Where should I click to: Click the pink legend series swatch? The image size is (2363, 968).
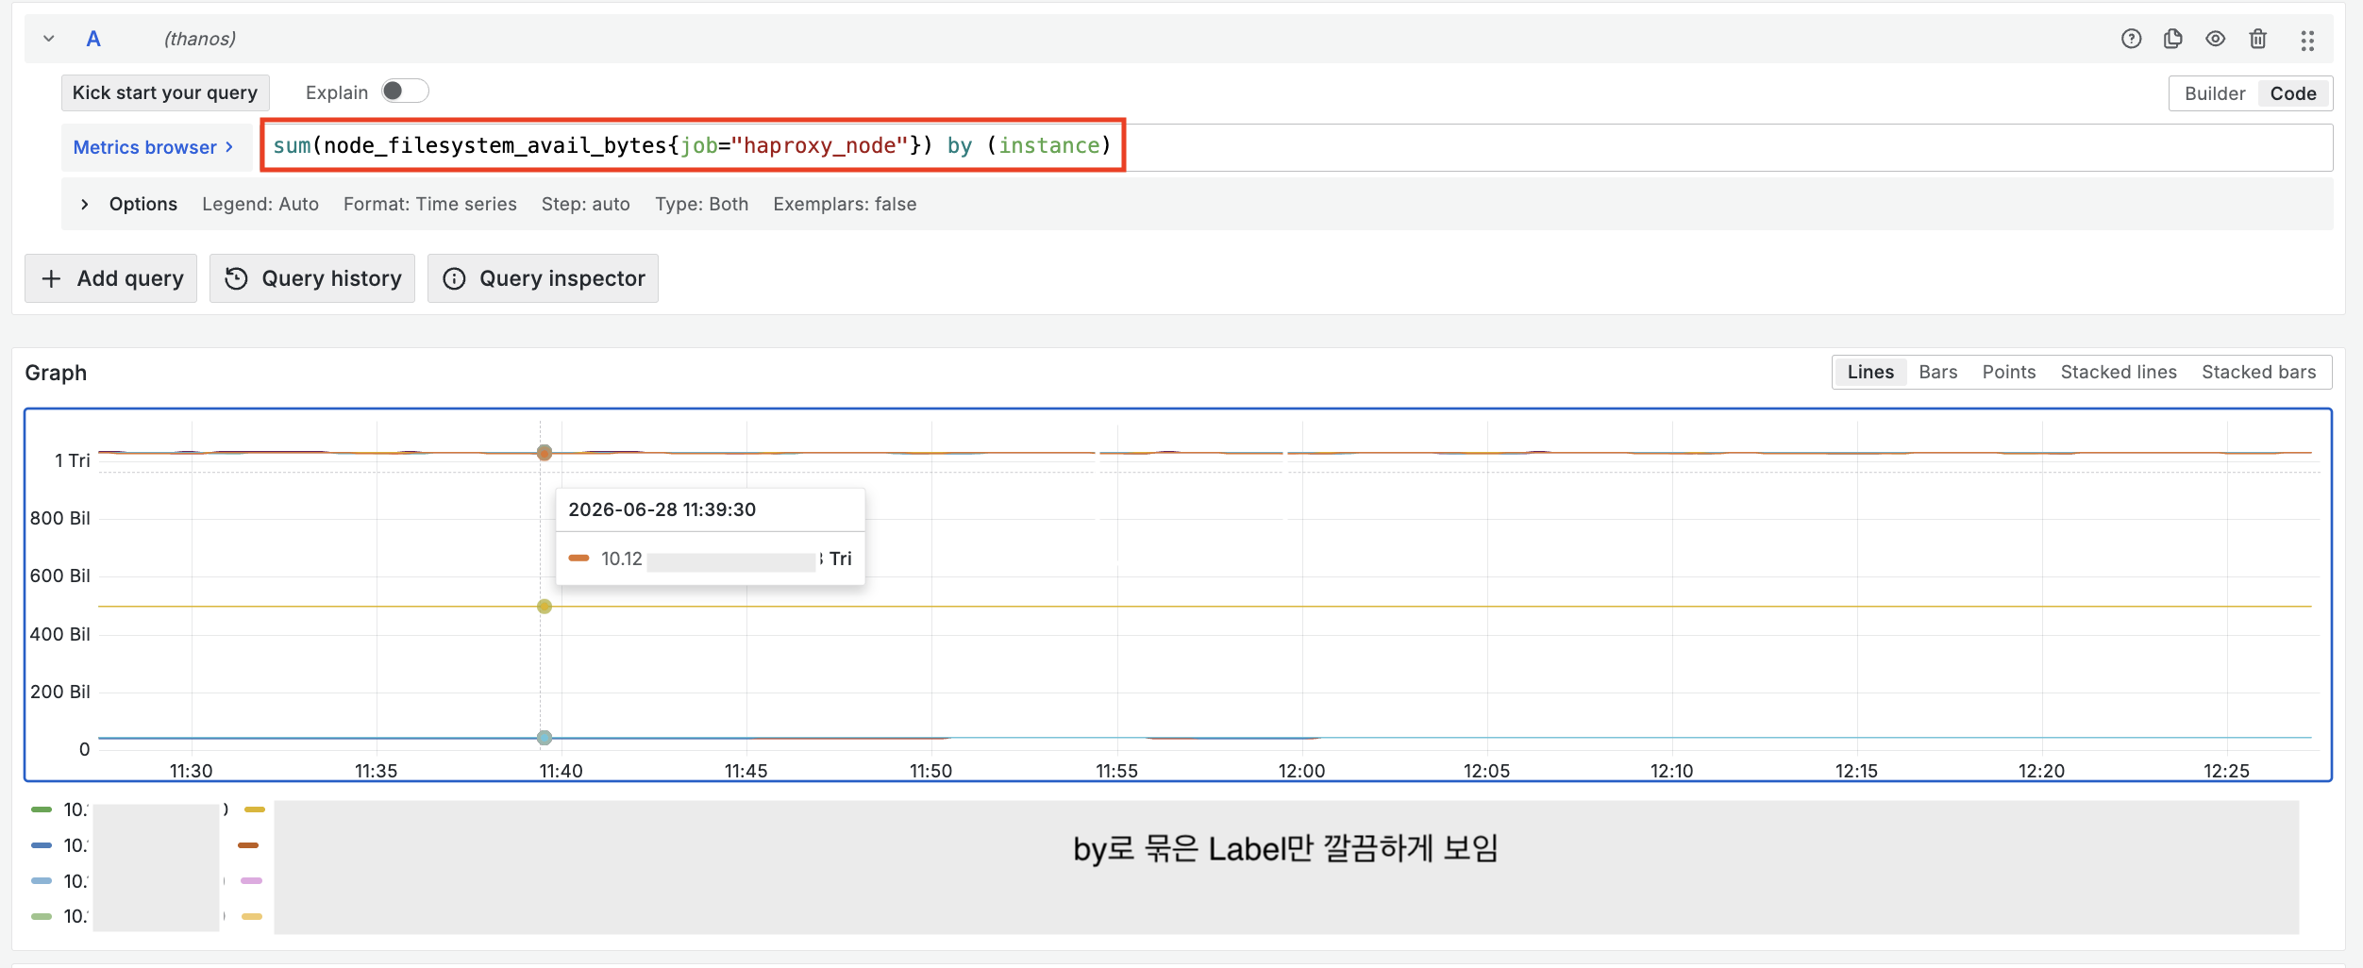[251, 881]
